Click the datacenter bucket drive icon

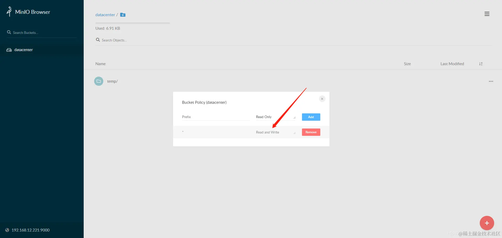click(x=9, y=50)
